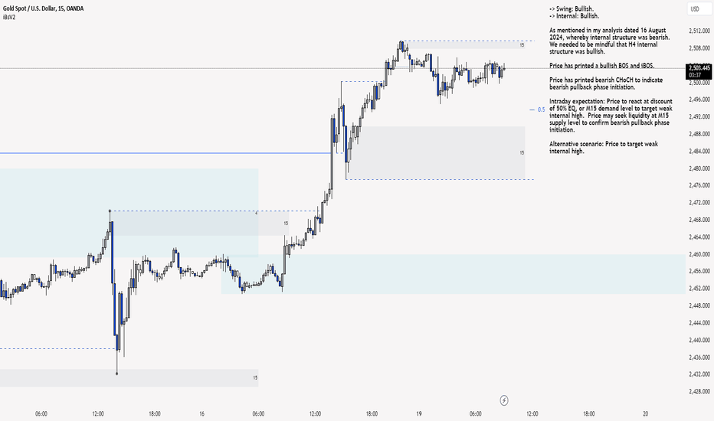Image resolution: width=714 pixels, height=421 pixels.
Task: Click the date 16 on time axis
Action: [201, 413]
